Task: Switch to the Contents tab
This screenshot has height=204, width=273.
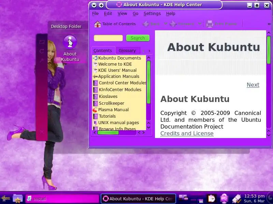Action: click(103, 50)
